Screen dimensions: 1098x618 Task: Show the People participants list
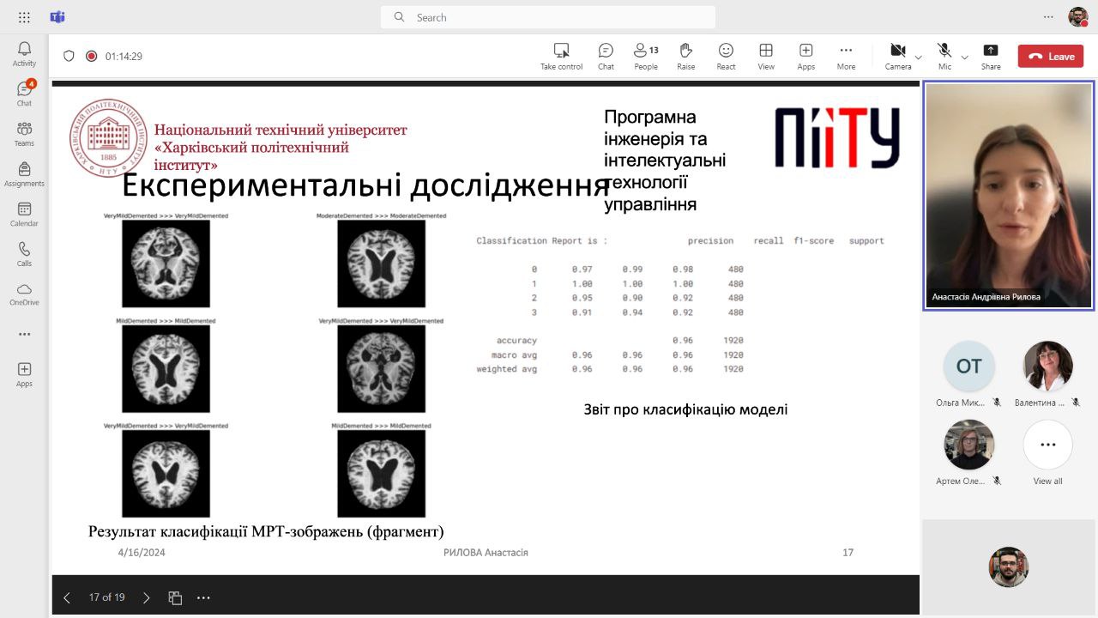[x=646, y=56]
